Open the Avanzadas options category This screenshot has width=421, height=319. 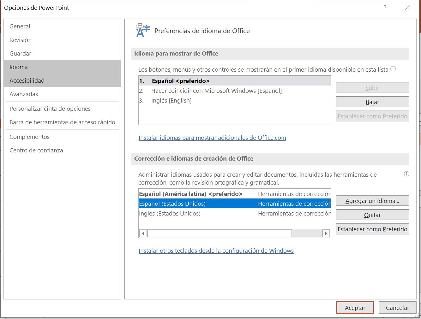63,94
